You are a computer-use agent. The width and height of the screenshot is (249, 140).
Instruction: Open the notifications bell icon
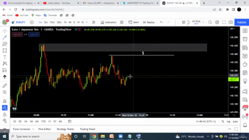pos(245,125)
